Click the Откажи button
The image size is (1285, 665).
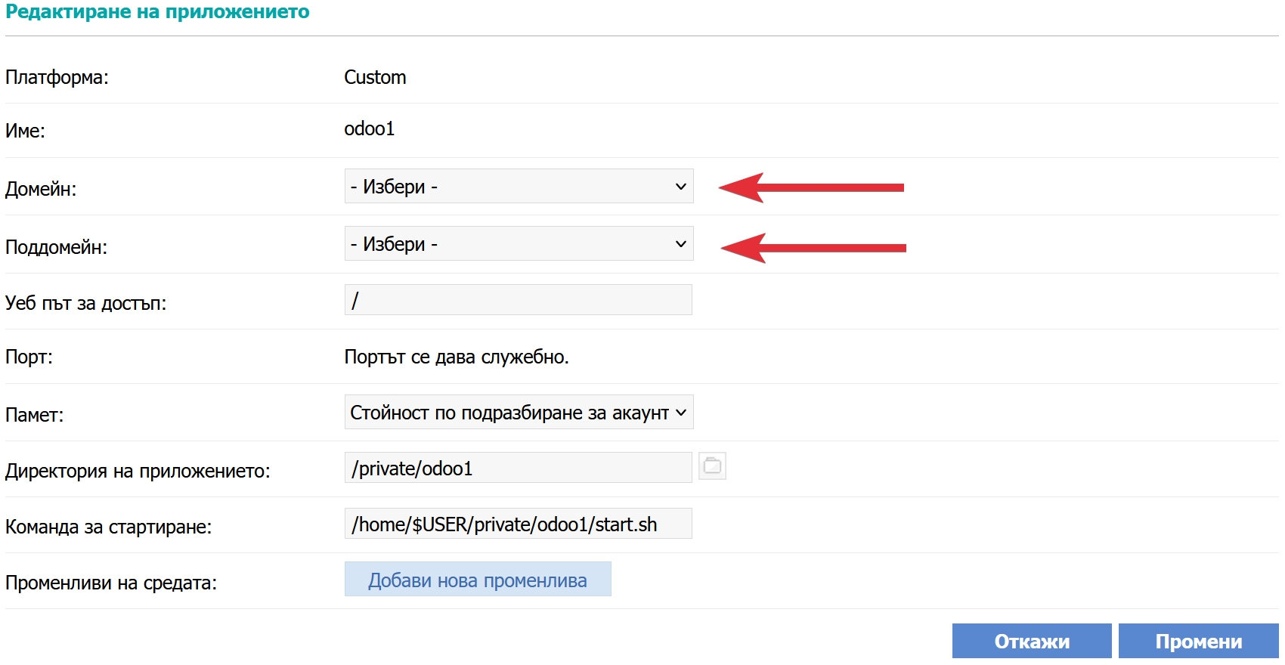point(1032,641)
